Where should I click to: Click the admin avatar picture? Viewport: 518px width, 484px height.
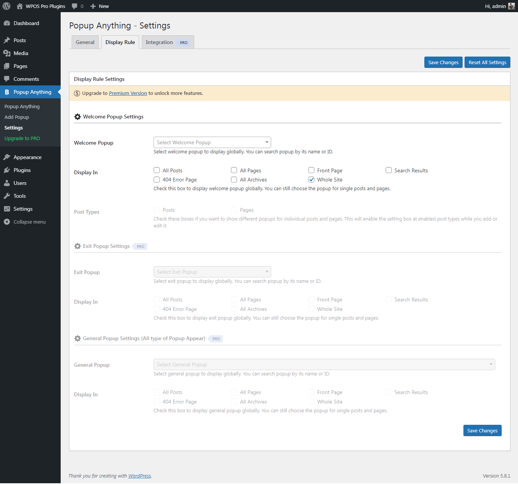point(511,6)
